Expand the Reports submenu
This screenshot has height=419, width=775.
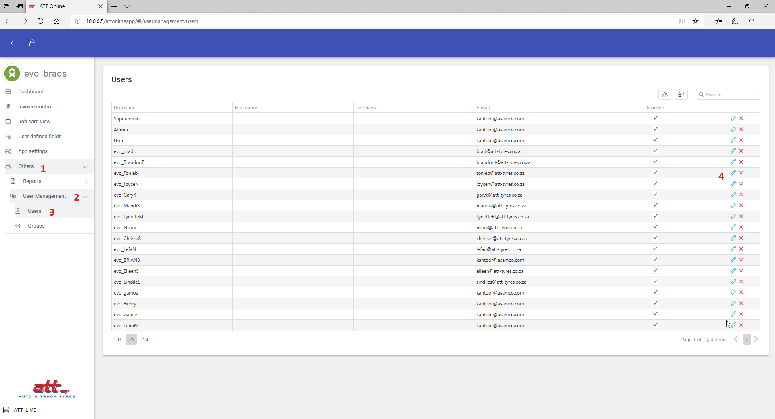86,182
